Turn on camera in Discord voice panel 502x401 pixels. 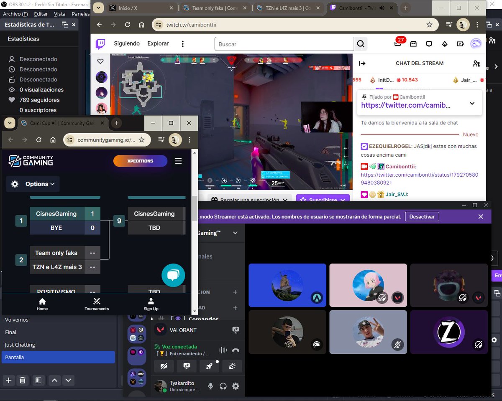click(164, 365)
